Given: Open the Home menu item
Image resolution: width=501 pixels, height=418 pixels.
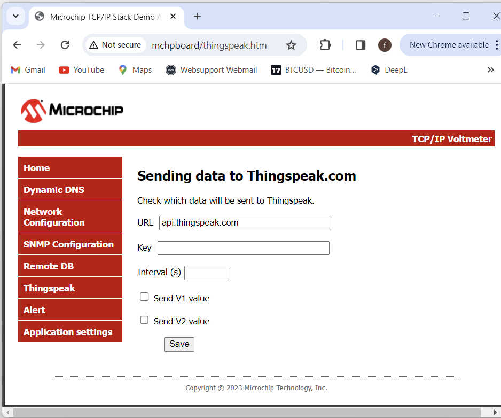Looking at the screenshot, I should point(71,168).
